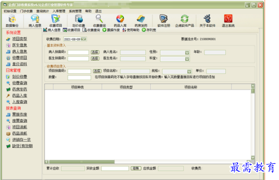Click 病人信息 in secondary toolbar

(x=52, y=30)
